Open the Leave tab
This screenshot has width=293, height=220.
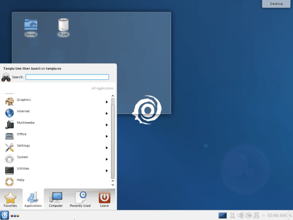(104, 200)
